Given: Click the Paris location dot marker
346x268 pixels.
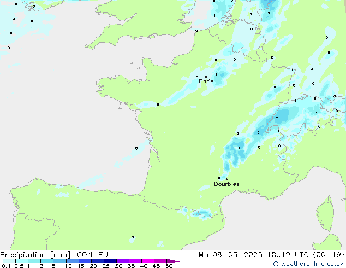Looking at the screenshot, I should tap(206, 77).
